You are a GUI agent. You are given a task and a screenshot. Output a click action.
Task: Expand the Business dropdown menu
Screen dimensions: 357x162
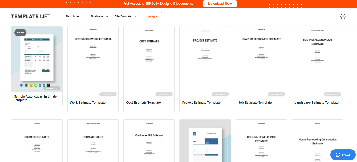coord(100,16)
